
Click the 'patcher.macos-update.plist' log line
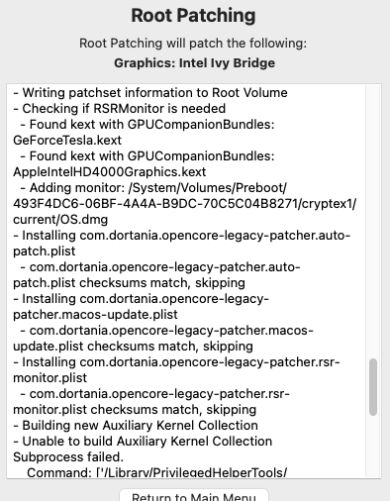coord(95,315)
